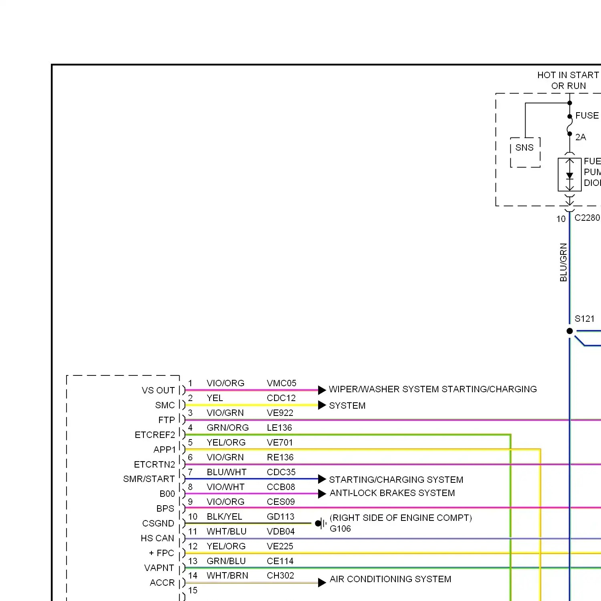Click arrow pointing to SYSTEM text
The width and height of the screenshot is (601, 601).
(x=322, y=405)
